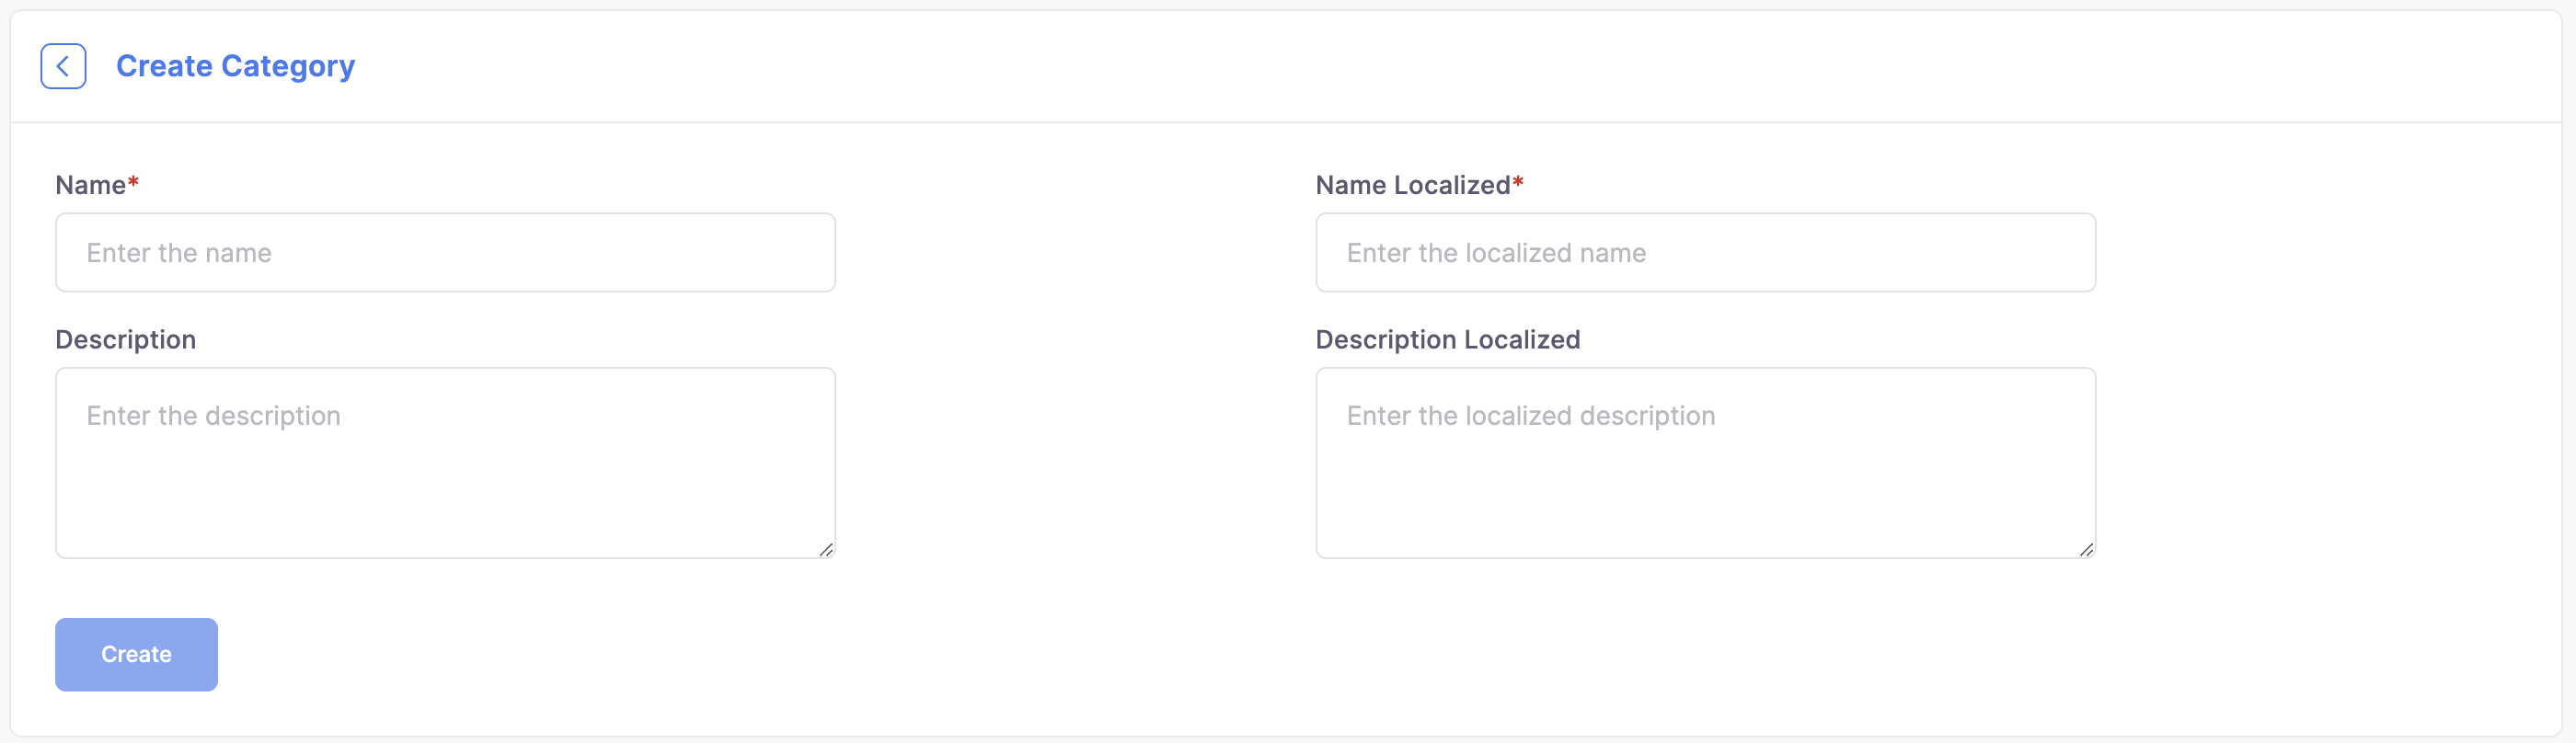Focus the Name input field

click(x=445, y=252)
